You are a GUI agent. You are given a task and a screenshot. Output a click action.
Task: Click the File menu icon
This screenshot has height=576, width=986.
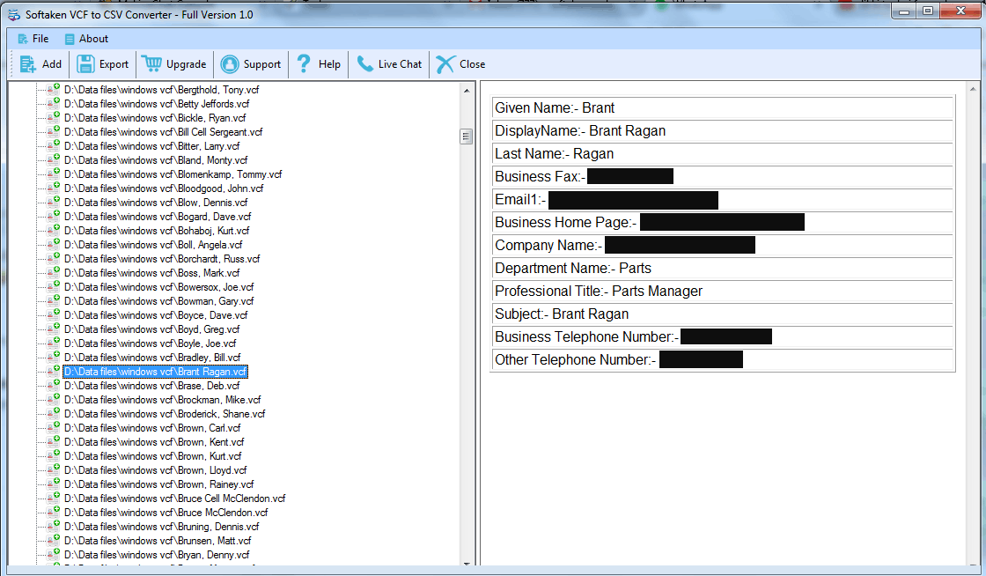tap(23, 39)
